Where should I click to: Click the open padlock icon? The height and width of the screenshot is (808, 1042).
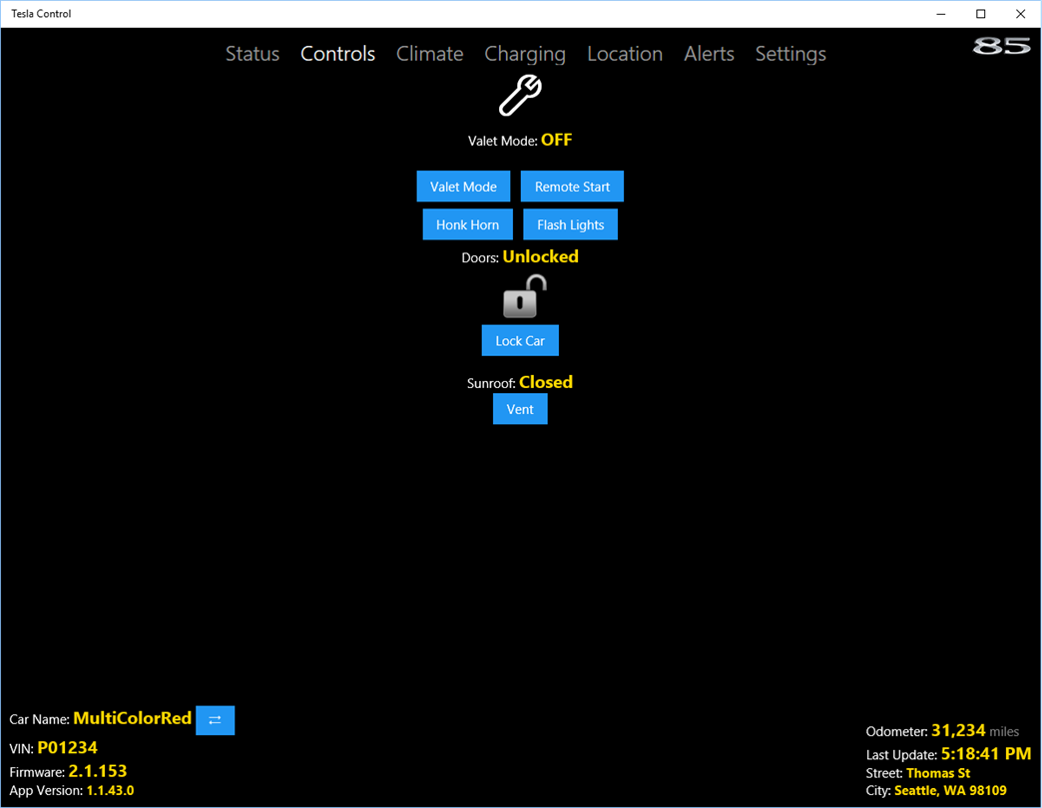click(524, 296)
